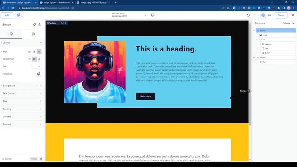Open a new browser tab

click(x=116, y=3)
